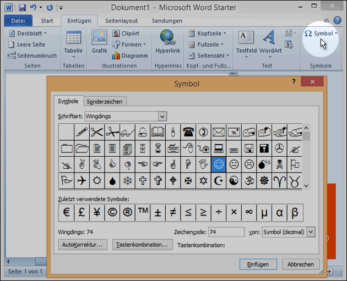Click the Redo icon in title bar
Screen dimensions: 347x281
(x=50, y=8)
